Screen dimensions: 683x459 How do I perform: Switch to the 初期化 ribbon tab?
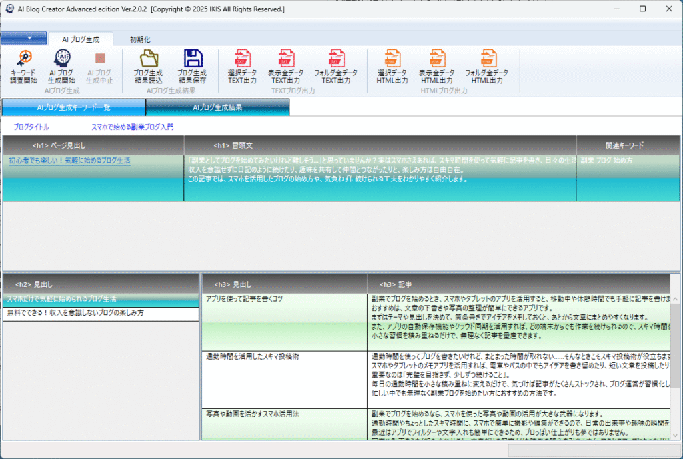coord(140,39)
